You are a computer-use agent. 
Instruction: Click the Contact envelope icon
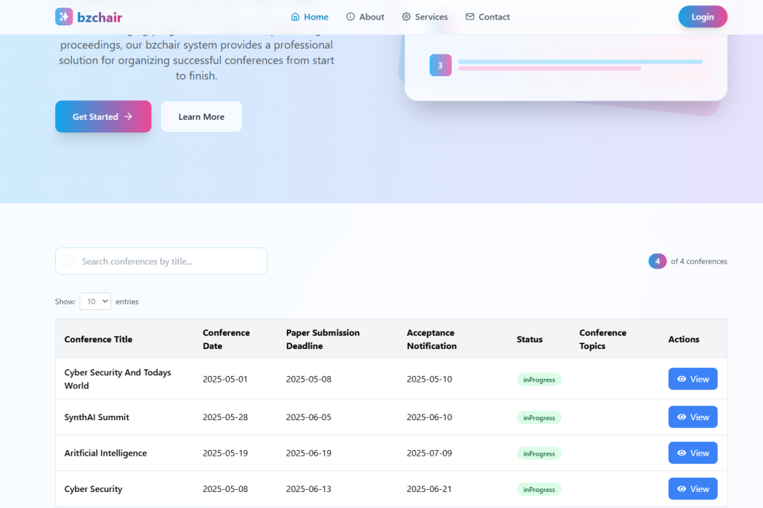[469, 17]
